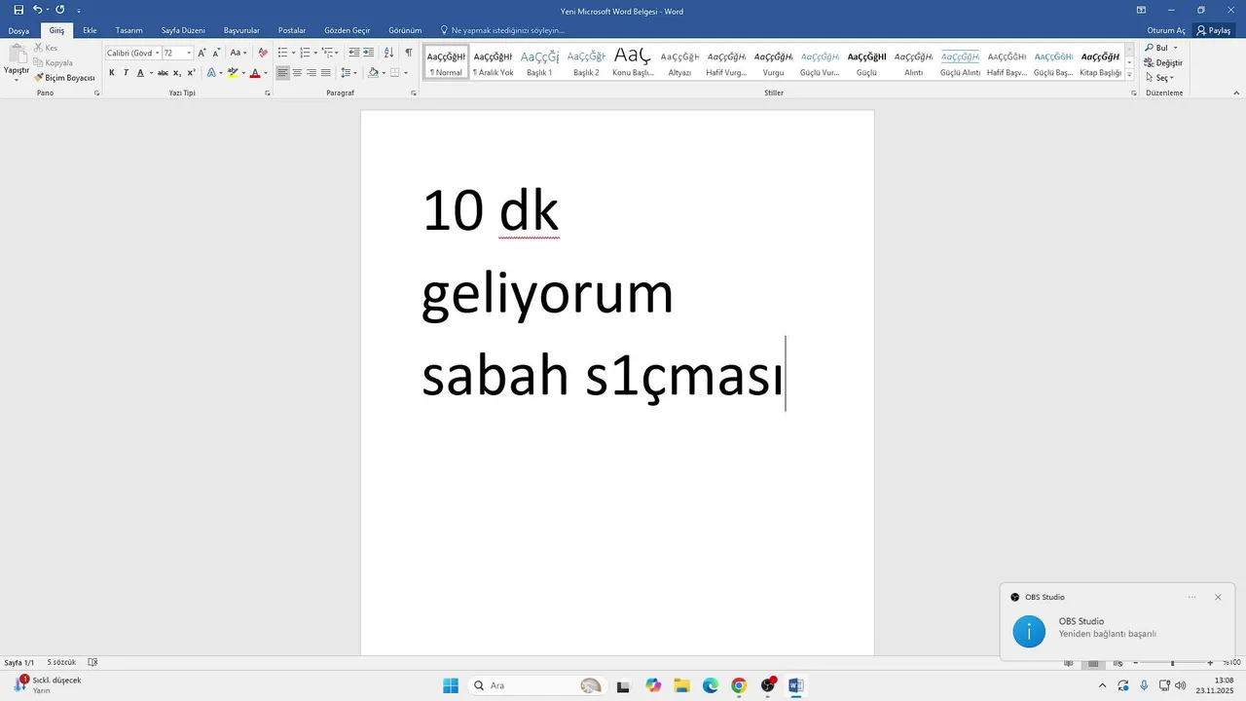Viewport: 1246px width, 701px height.
Task: Toggle strikethrough abc formatting
Action: [163, 73]
